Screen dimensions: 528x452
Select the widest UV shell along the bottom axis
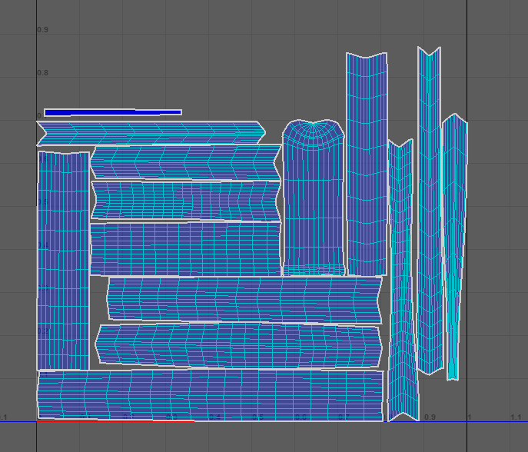[211, 395]
